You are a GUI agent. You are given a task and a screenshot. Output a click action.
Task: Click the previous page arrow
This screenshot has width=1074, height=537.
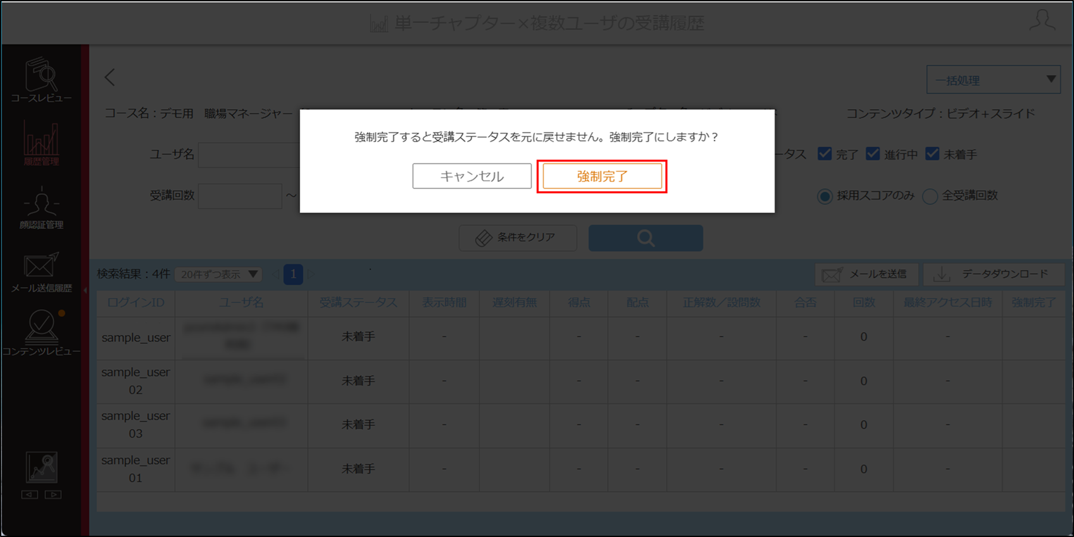[275, 274]
